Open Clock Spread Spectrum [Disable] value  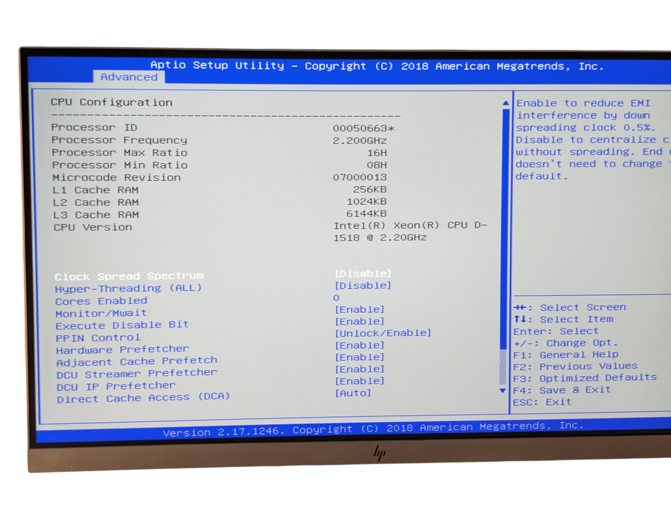[x=363, y=273]
